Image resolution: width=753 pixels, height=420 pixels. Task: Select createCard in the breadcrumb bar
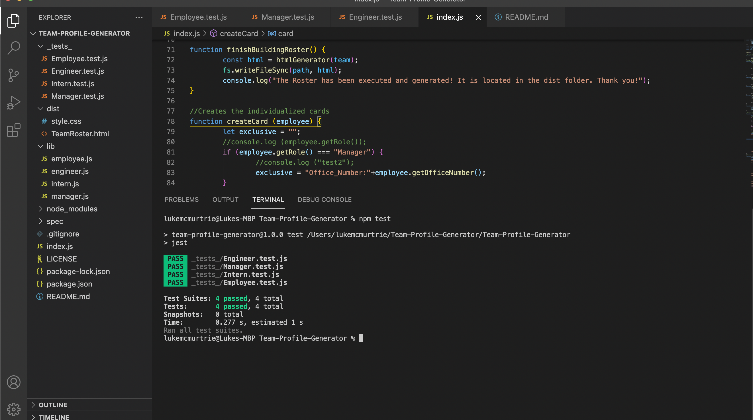coord(239,33)
